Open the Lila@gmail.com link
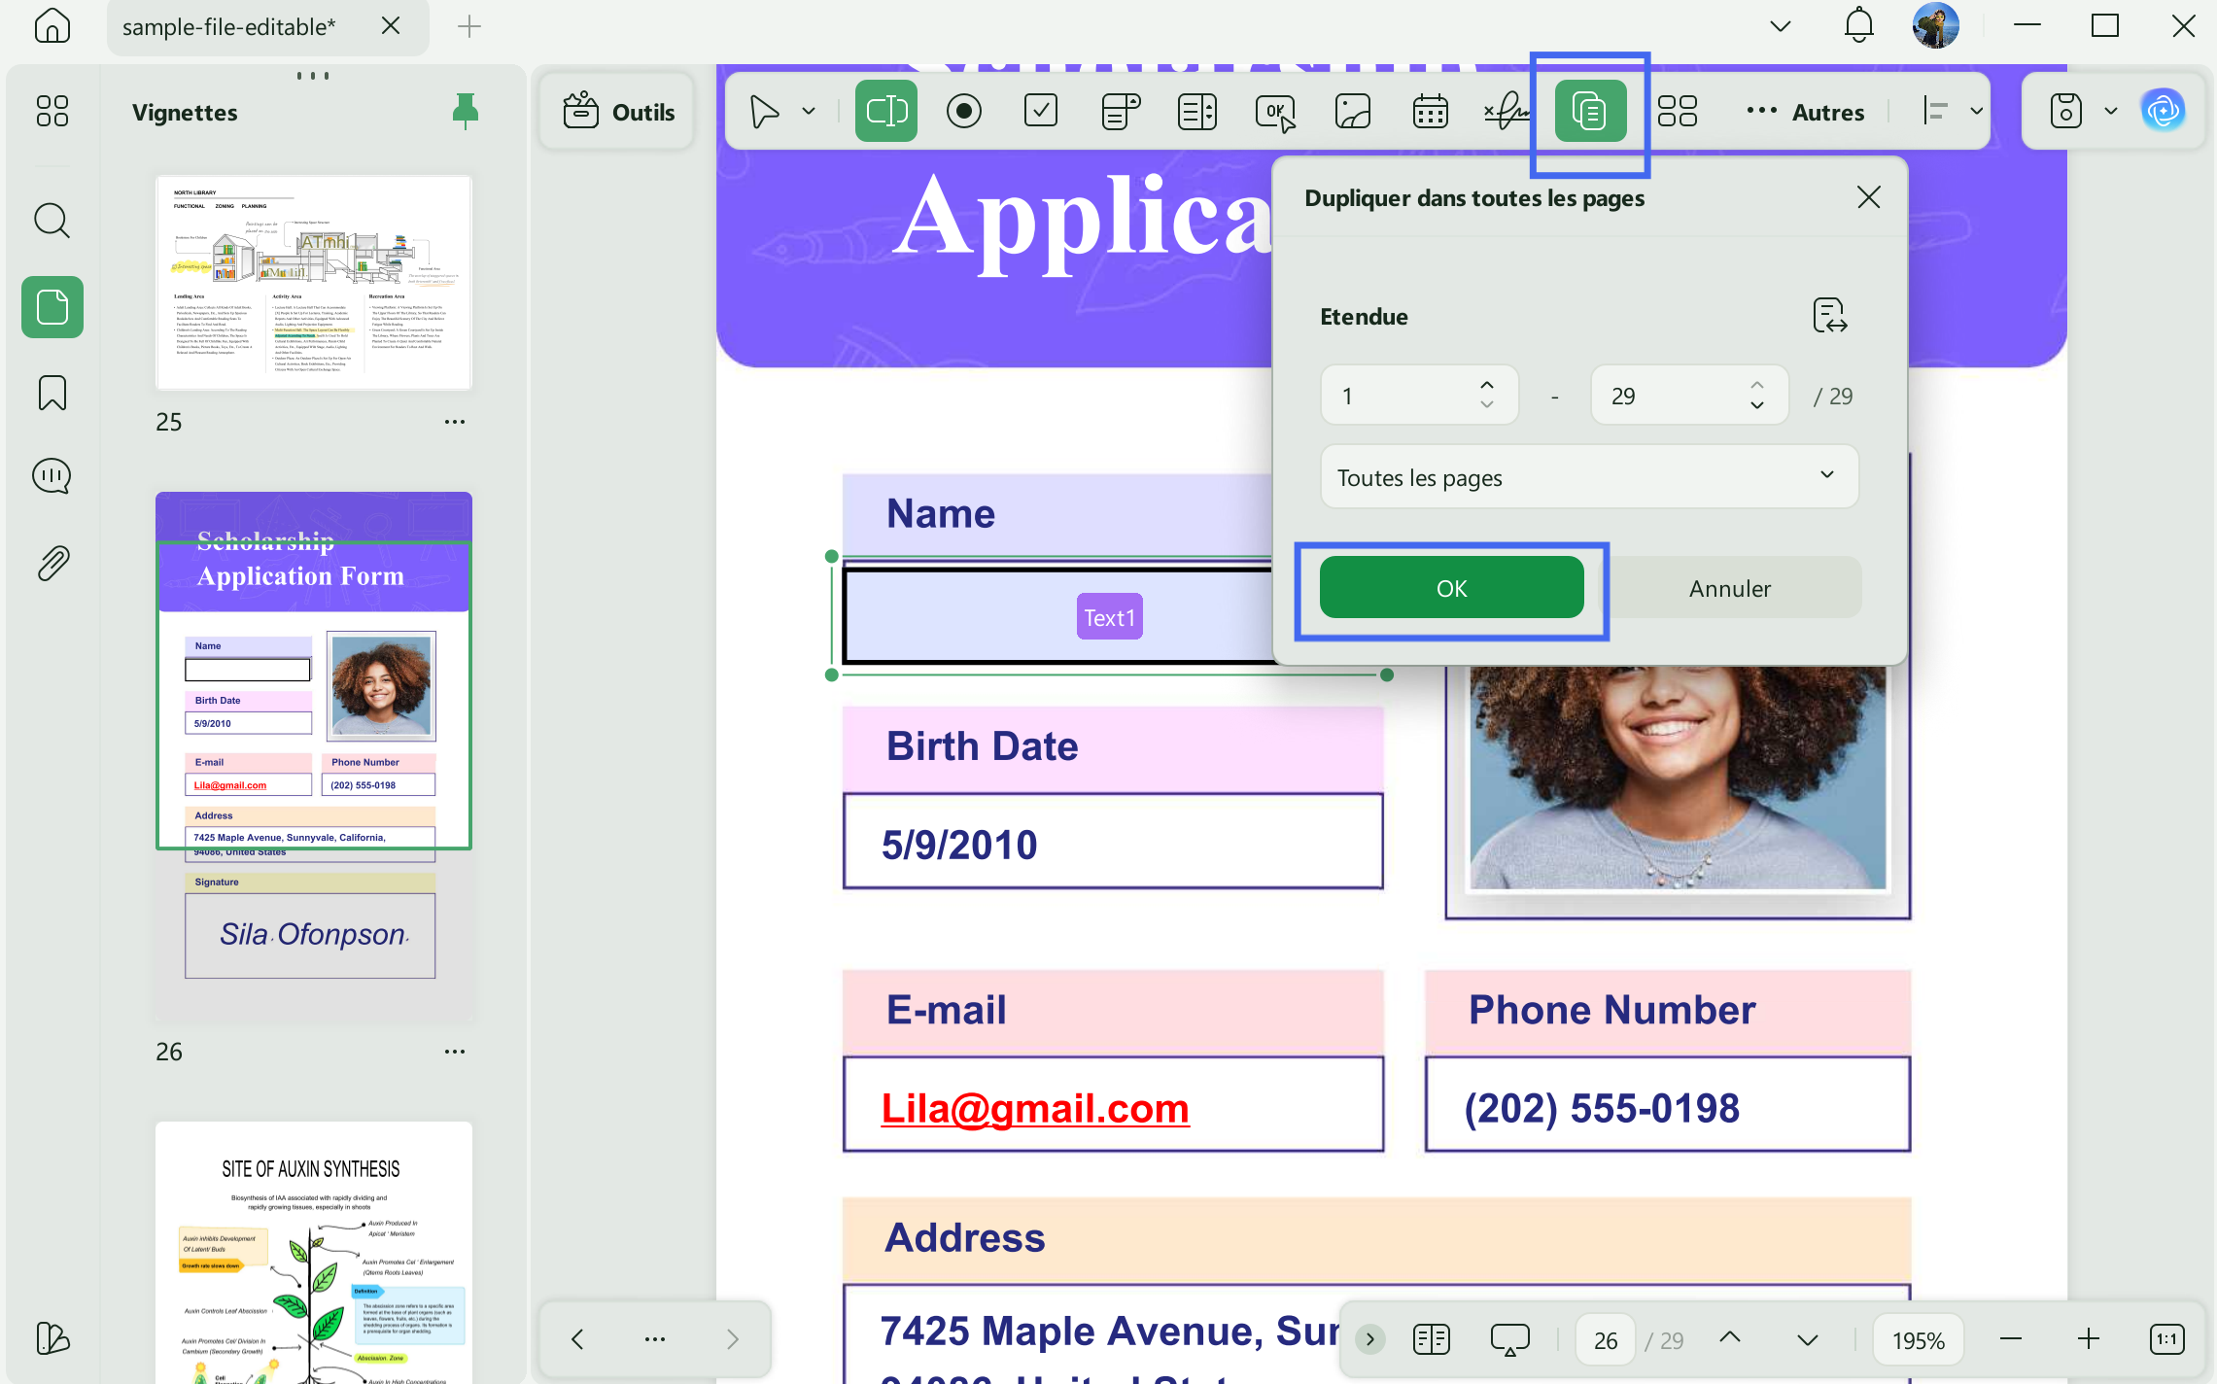Viewport: 2217px width, 1384px height. point(1035,1108)
